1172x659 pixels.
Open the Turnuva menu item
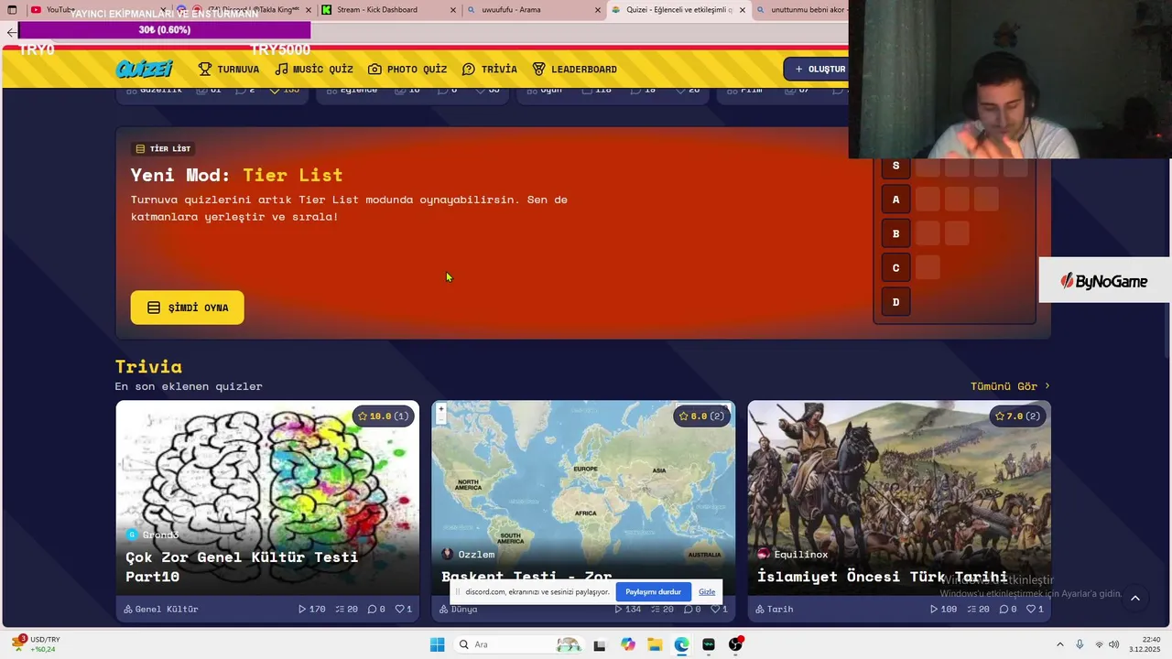[229, 70]
